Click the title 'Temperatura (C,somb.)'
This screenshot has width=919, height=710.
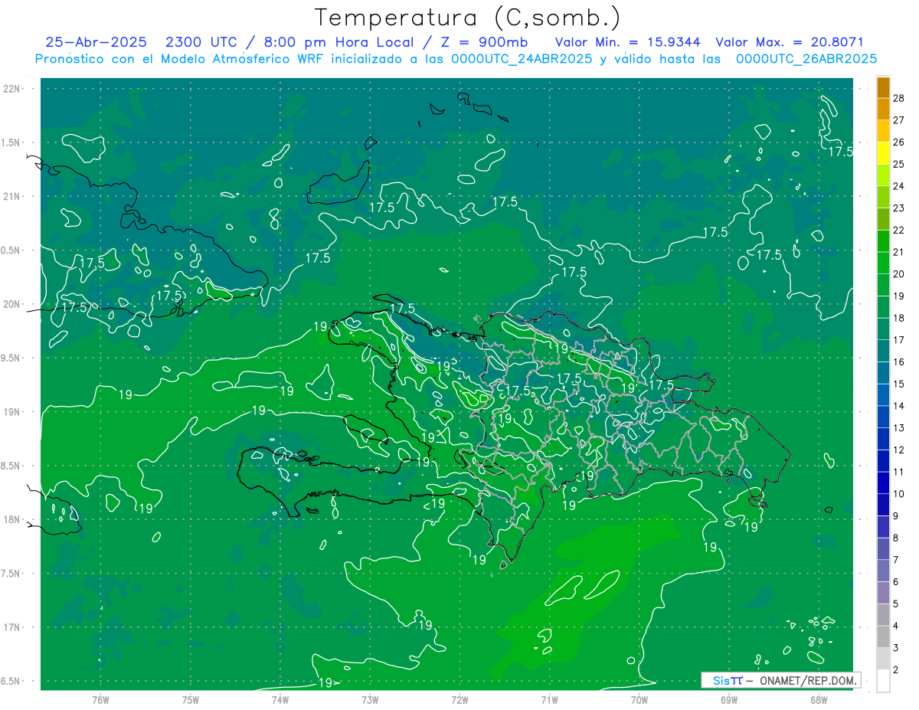(468, 18)
